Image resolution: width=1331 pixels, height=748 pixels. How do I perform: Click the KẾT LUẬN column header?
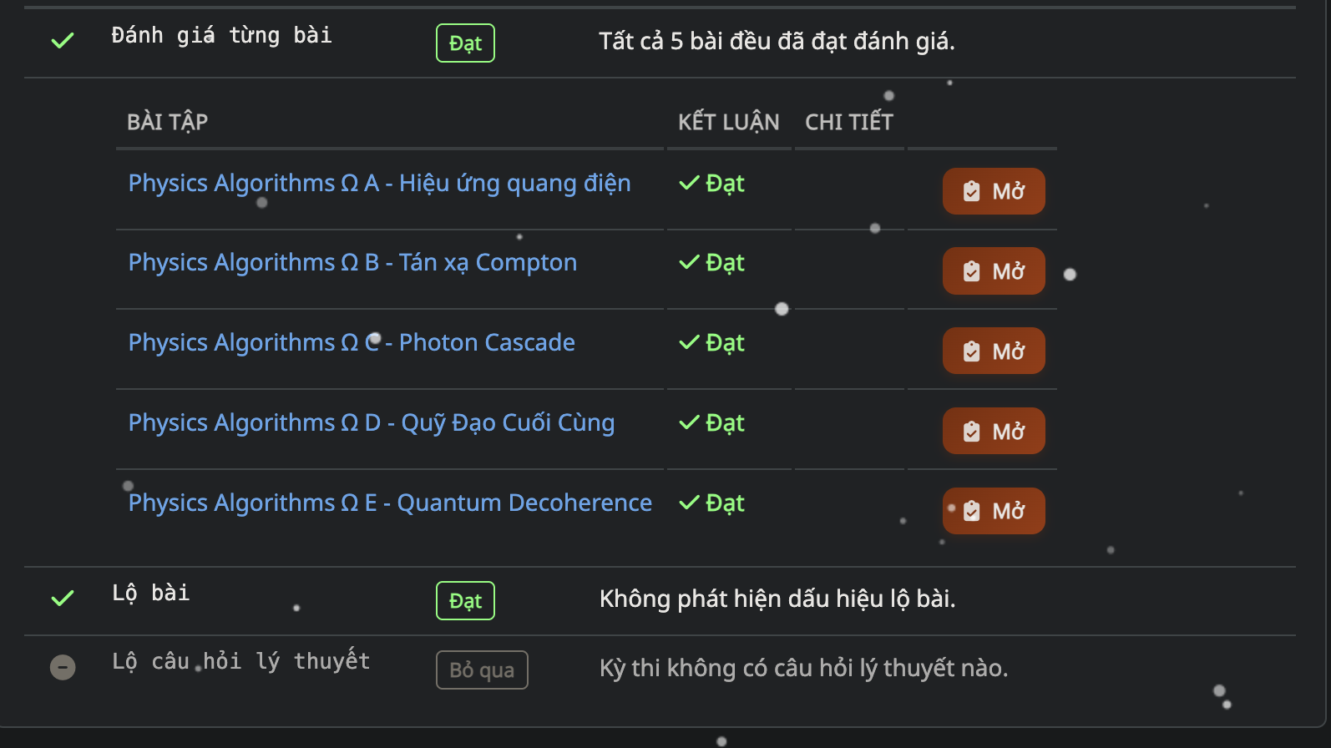(728, 122)
